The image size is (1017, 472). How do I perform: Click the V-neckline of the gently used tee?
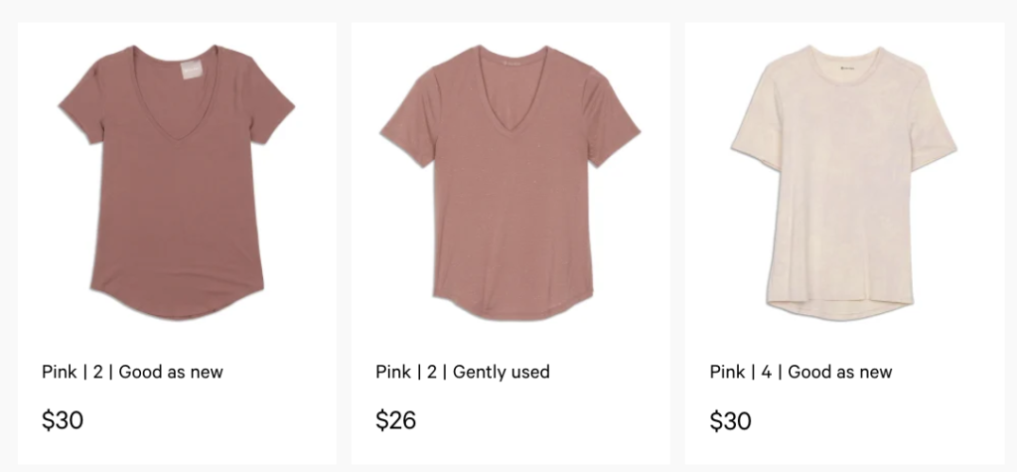[x=509, y=109]
